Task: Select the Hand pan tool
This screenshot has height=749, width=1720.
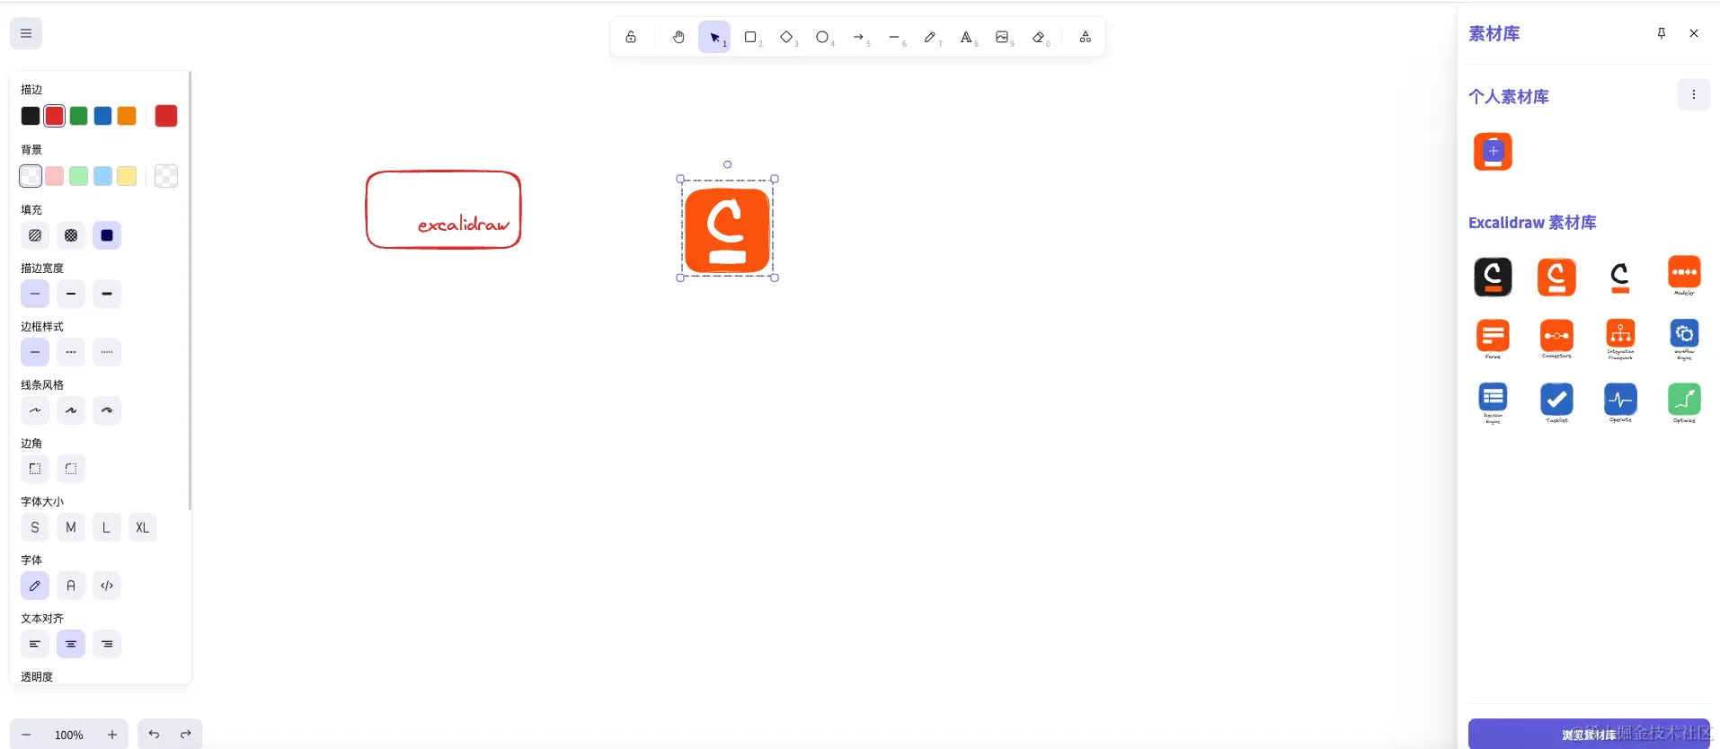Action: point(678,37)
